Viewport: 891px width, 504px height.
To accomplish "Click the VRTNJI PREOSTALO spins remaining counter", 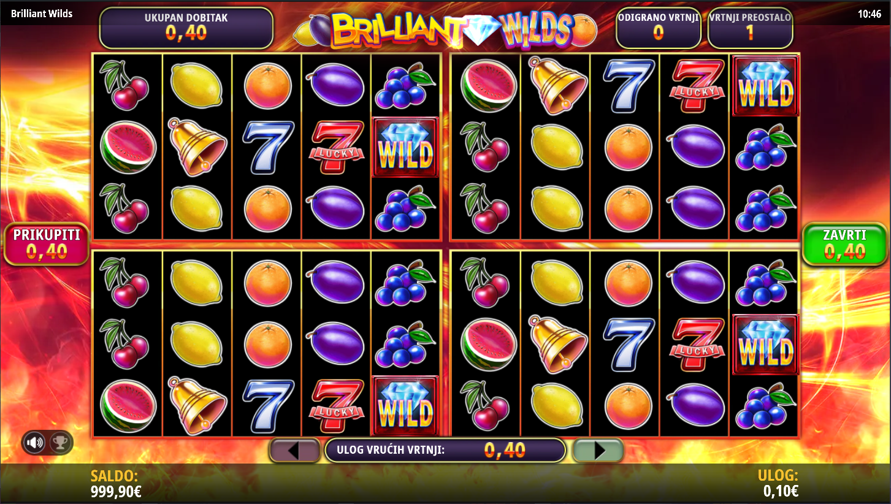I will point(749,28).
